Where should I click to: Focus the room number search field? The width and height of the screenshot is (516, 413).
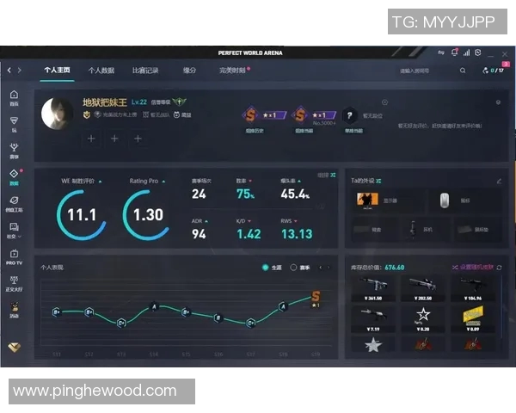pos(427,71)
